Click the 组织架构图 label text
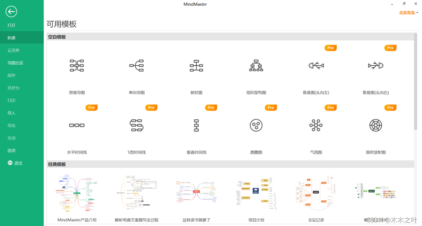The height and width of the screenshot is (226, 422). pos(256,93)
